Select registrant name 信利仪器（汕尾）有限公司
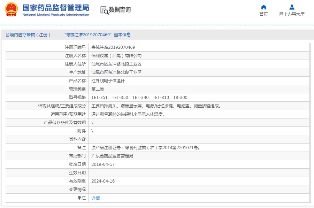 pos(116,56)
